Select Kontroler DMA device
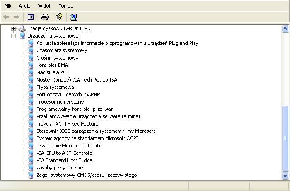This screenshot has width=290, height=191. point(52,65)
